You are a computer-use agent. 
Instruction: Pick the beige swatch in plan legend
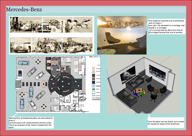tap(93, 68)
